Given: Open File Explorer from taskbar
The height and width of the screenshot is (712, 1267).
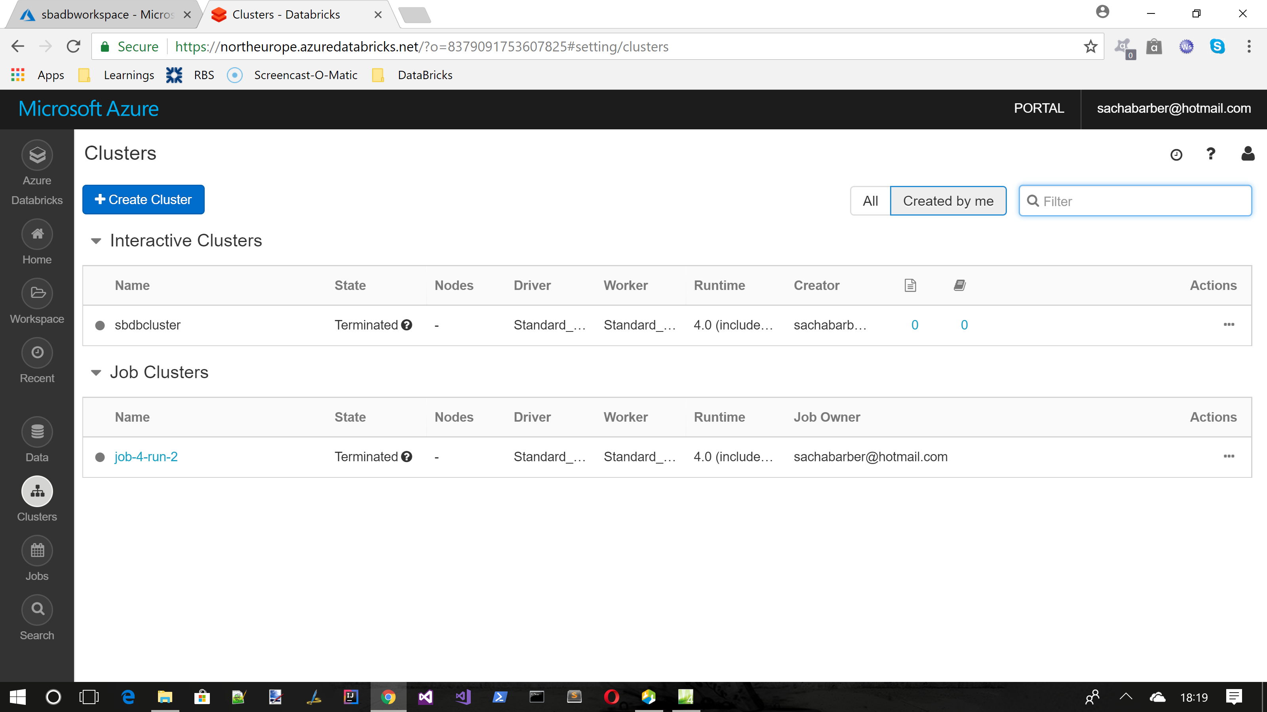Looking at the screenshot, I should 165,697.
